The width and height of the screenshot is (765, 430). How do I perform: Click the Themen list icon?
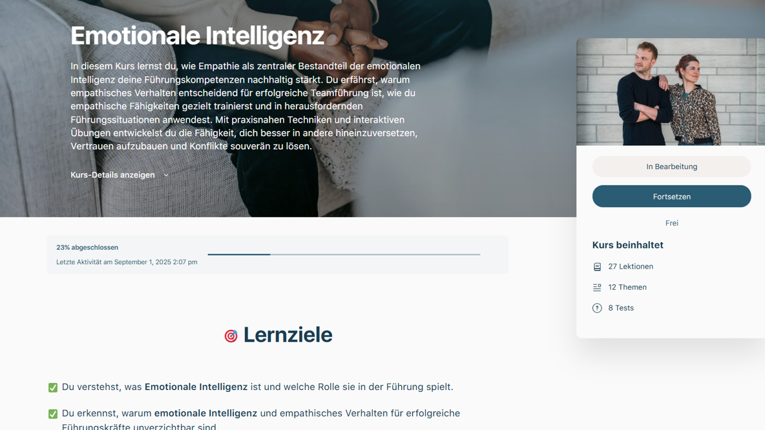[x=597, y=288]
